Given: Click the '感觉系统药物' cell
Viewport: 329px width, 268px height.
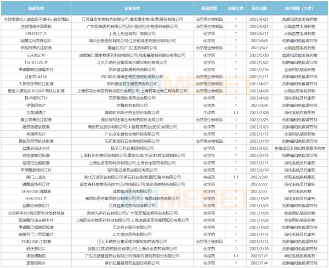Looking at the screenshot, I should [300, 191].
